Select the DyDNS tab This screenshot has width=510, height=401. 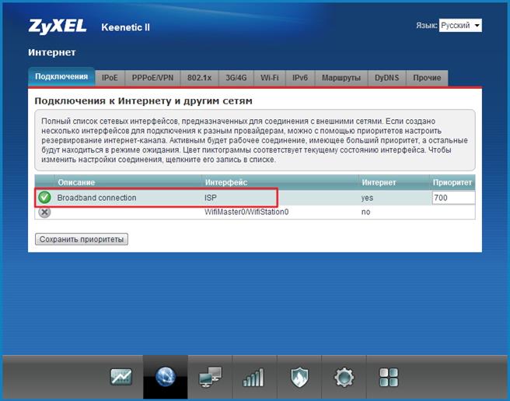click(386, 78)
